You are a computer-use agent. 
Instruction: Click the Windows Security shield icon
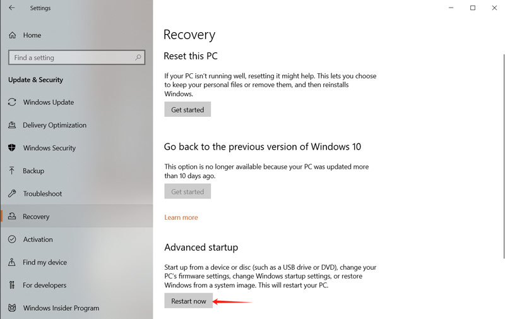coord(12,148)
